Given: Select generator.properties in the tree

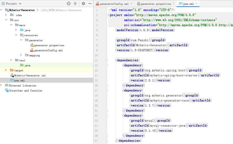Looking at the screenshot, I should click(49, 45).
